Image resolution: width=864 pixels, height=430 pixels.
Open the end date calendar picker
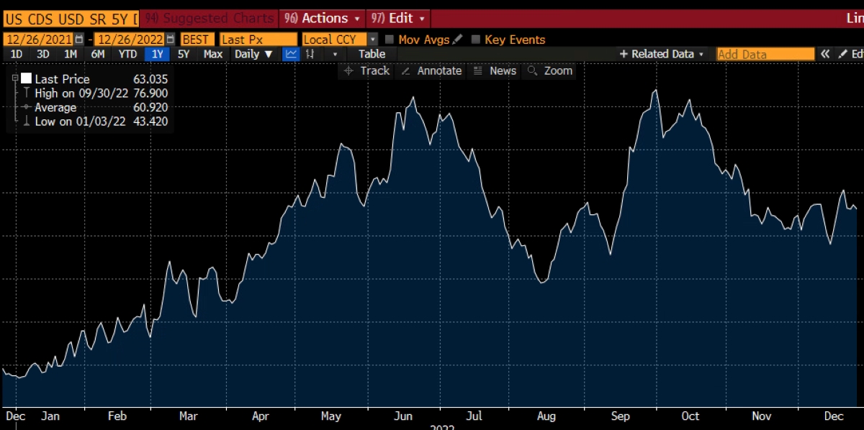coord(170,40)
